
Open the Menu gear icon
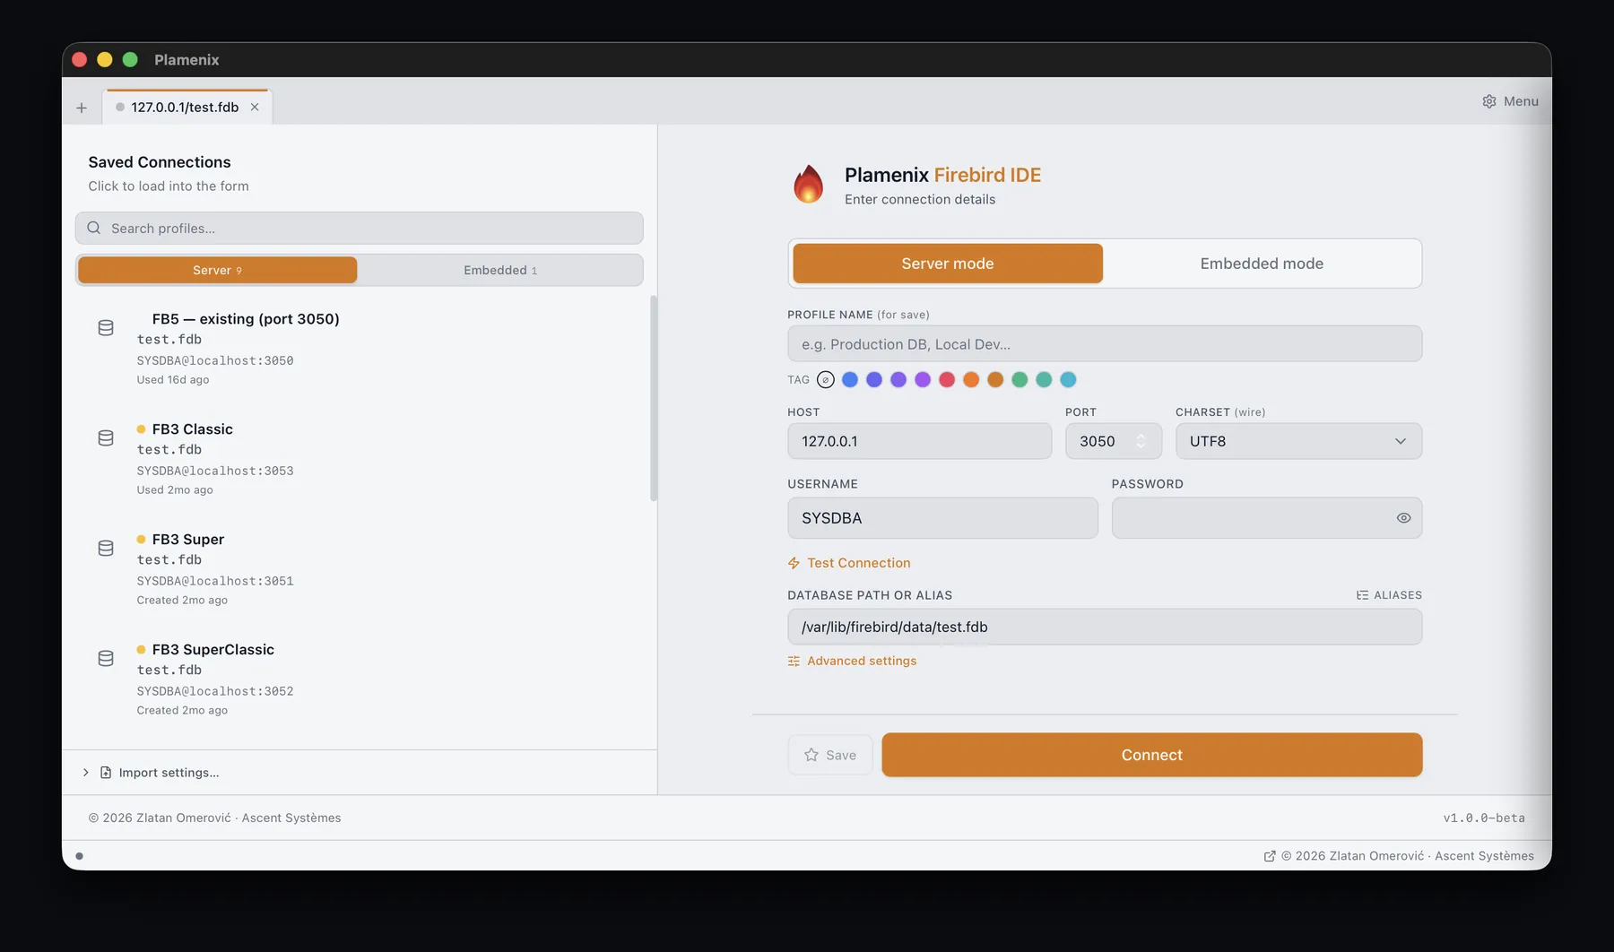1489,101
